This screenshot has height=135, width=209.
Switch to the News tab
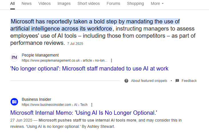click(x=27, y=3)
